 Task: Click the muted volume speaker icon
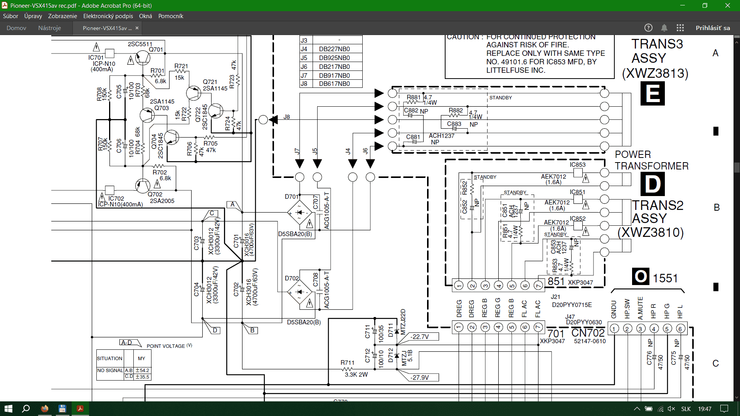pos(671,409)
